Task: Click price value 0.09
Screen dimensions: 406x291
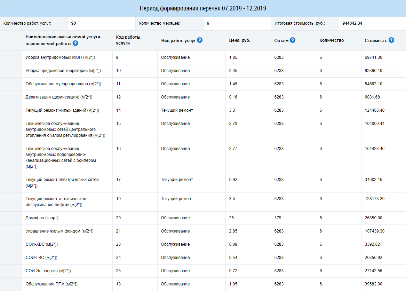Action: coord(233,244)
